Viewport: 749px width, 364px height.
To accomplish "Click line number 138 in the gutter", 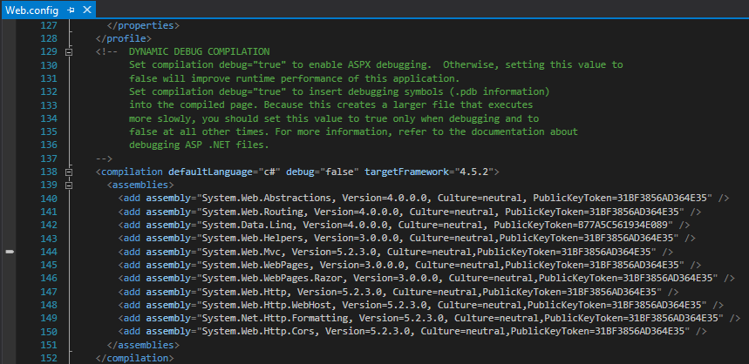I will pos(49,172).
